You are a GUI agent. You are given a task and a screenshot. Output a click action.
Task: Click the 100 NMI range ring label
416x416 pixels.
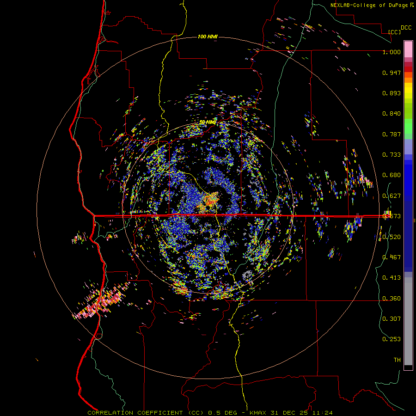208,37
